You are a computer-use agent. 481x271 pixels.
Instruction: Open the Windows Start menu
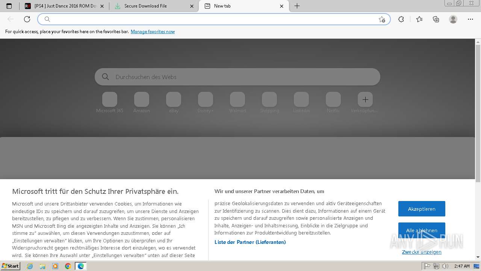[11, 266]
